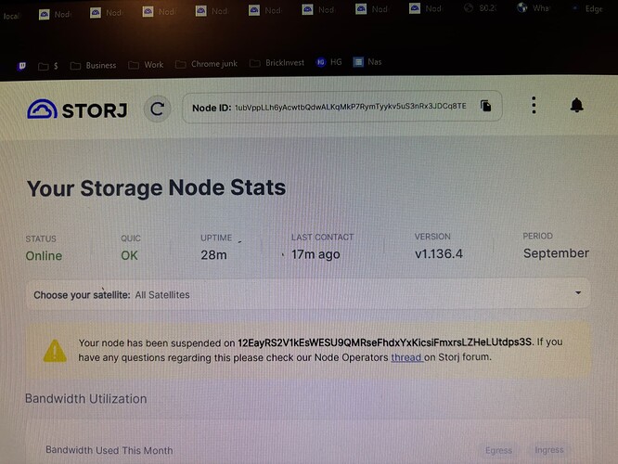
Task: Open the three-dot options menu
Action: (534, 105)
